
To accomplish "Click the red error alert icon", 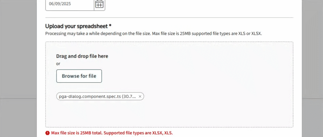I will pos(48,133).
